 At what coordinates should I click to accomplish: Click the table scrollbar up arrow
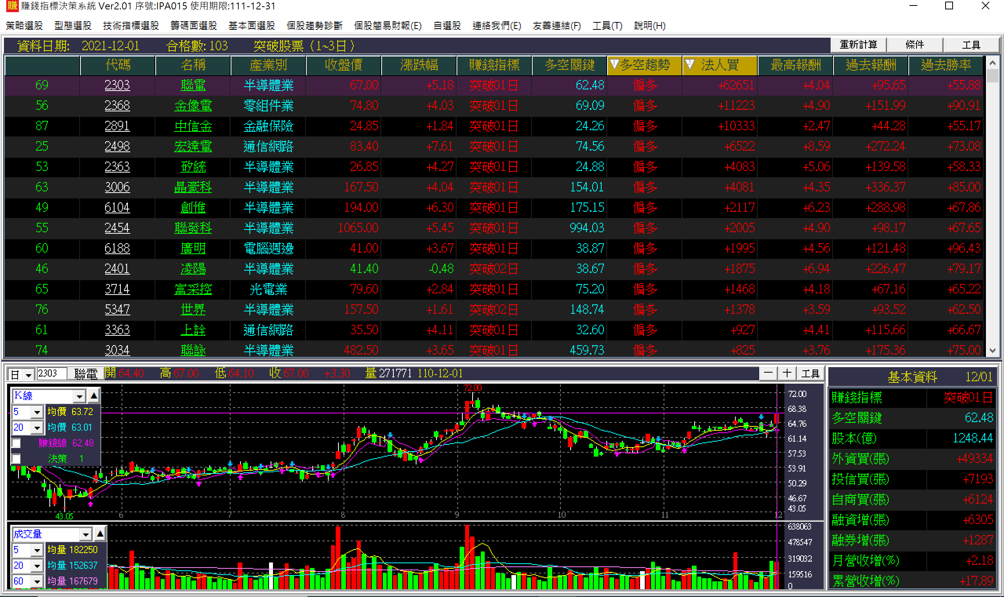click(x=992, y=63)
